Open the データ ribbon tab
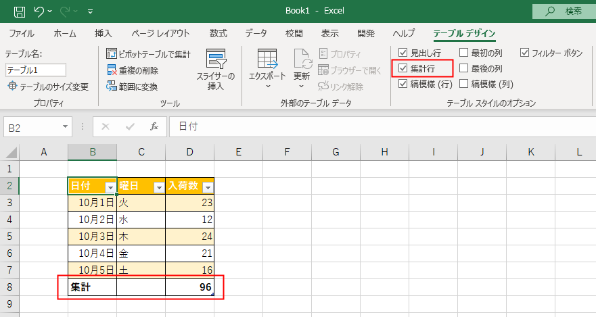Image resolution: width=596 pixels, height=317 pixels. 256,33
